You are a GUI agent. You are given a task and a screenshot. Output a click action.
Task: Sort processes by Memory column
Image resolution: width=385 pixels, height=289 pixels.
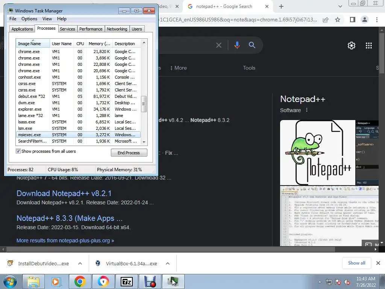tap(99, 44)
